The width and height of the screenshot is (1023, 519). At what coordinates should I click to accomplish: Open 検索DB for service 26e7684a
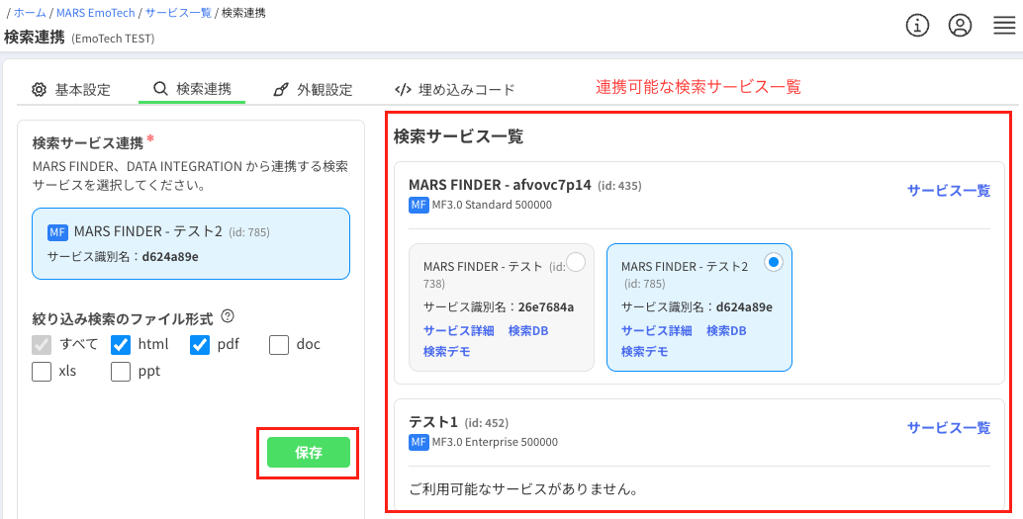point(528,330)
